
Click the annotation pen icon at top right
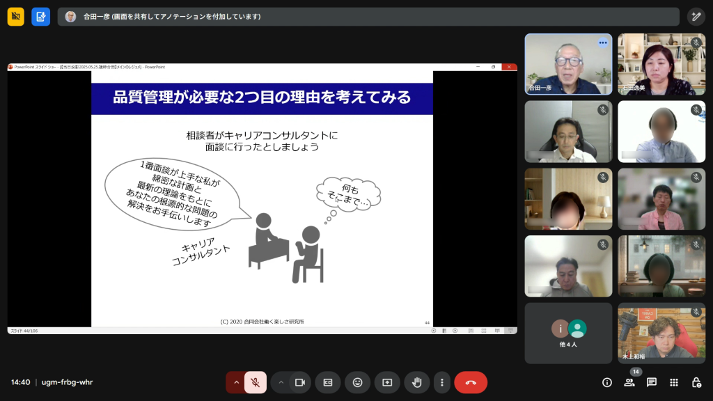pos(696,17)
